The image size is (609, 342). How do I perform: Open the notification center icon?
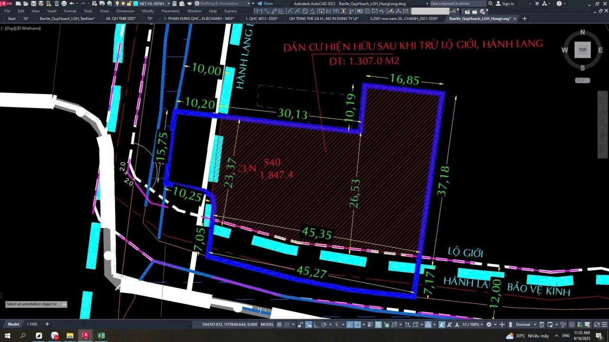pos(599,336)
